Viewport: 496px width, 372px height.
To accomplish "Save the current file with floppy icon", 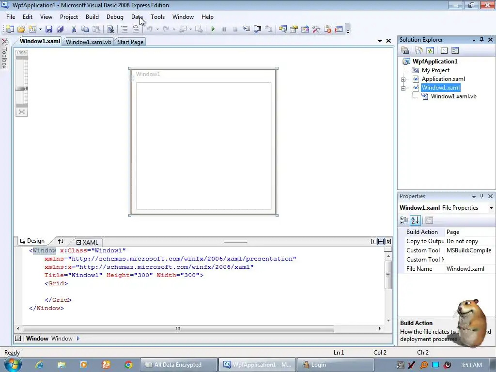I will [49, 30].
